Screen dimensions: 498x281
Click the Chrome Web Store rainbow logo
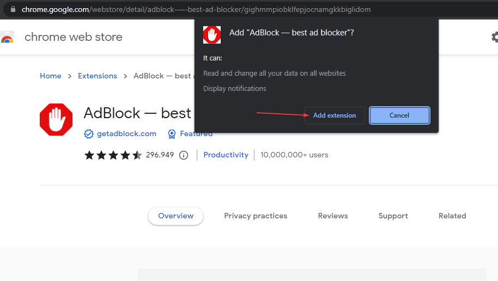tap(7, 37)
